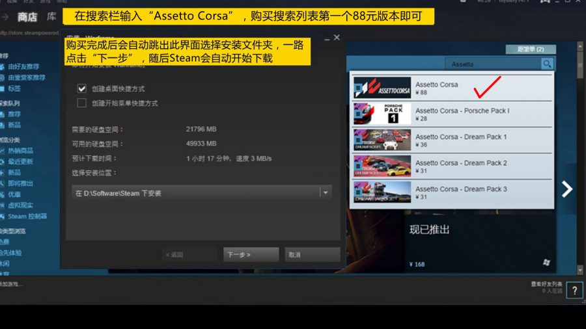Select Assetto Corsa - Porsche Pack I result
The width and height of the screenshot is (586, 329).
coord(453,114)
